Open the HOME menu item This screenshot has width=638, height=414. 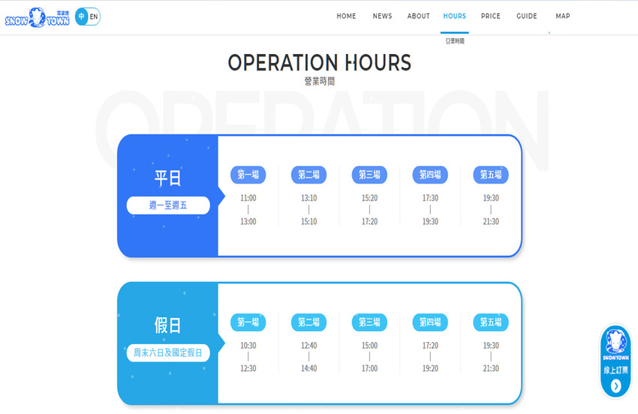346,16
